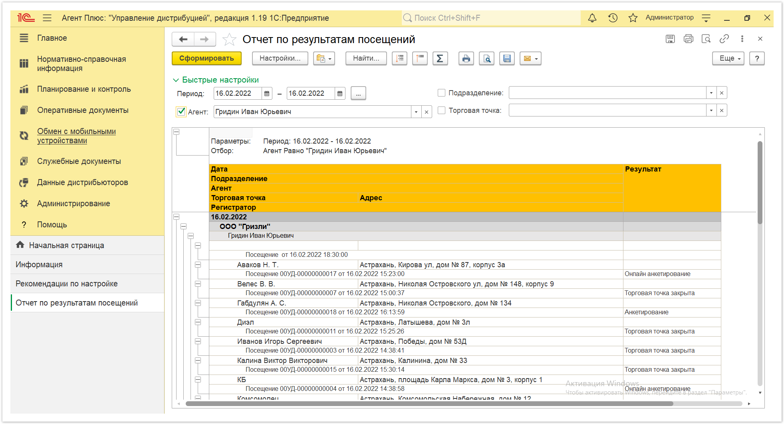Open Нормативно-справочная информация section
This screenshot has height=424, width=784.
[81, 63]
